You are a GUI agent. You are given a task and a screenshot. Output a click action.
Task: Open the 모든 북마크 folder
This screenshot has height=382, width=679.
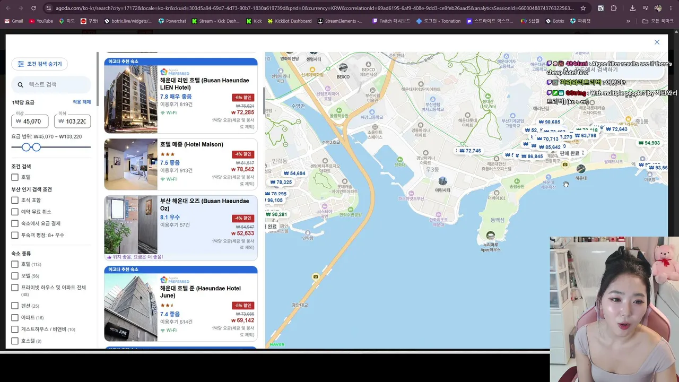click(657, 21)
